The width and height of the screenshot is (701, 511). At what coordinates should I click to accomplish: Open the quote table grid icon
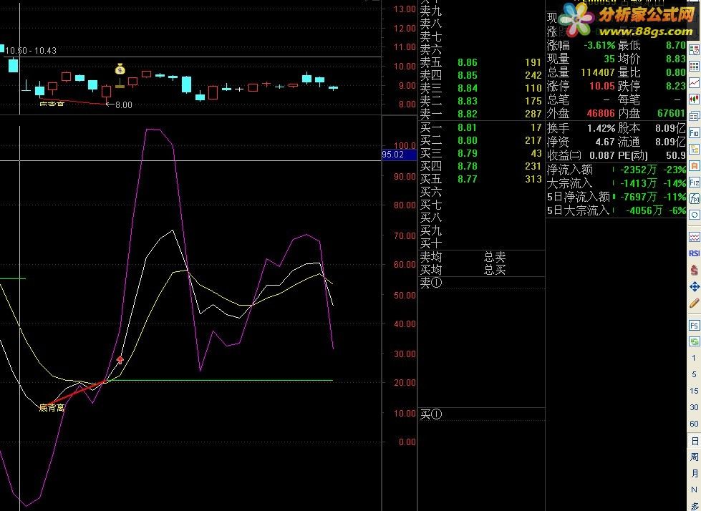coord(695,67)
